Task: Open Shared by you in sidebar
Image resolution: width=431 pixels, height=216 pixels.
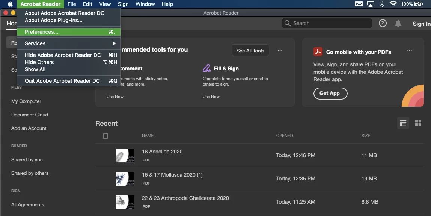Action: pyautogui.click(x=27, y=159)
